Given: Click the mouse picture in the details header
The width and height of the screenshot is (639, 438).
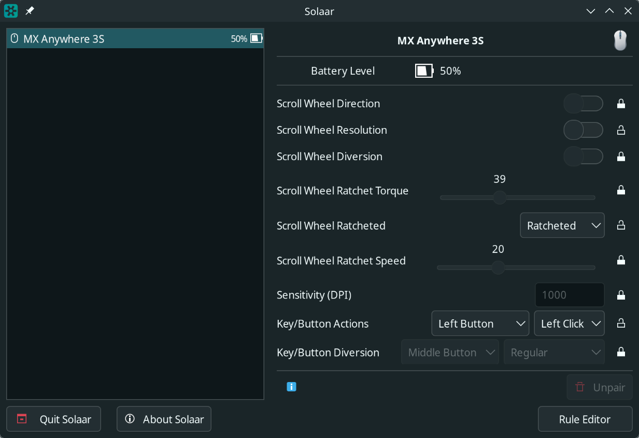Looking at the screenshot, I should click(x=620, y=40).
